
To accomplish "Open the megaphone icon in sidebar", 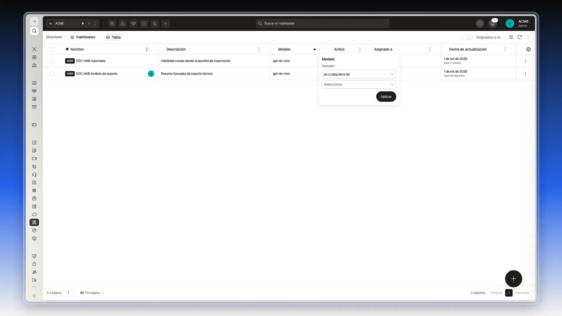I will coord(34,280).
